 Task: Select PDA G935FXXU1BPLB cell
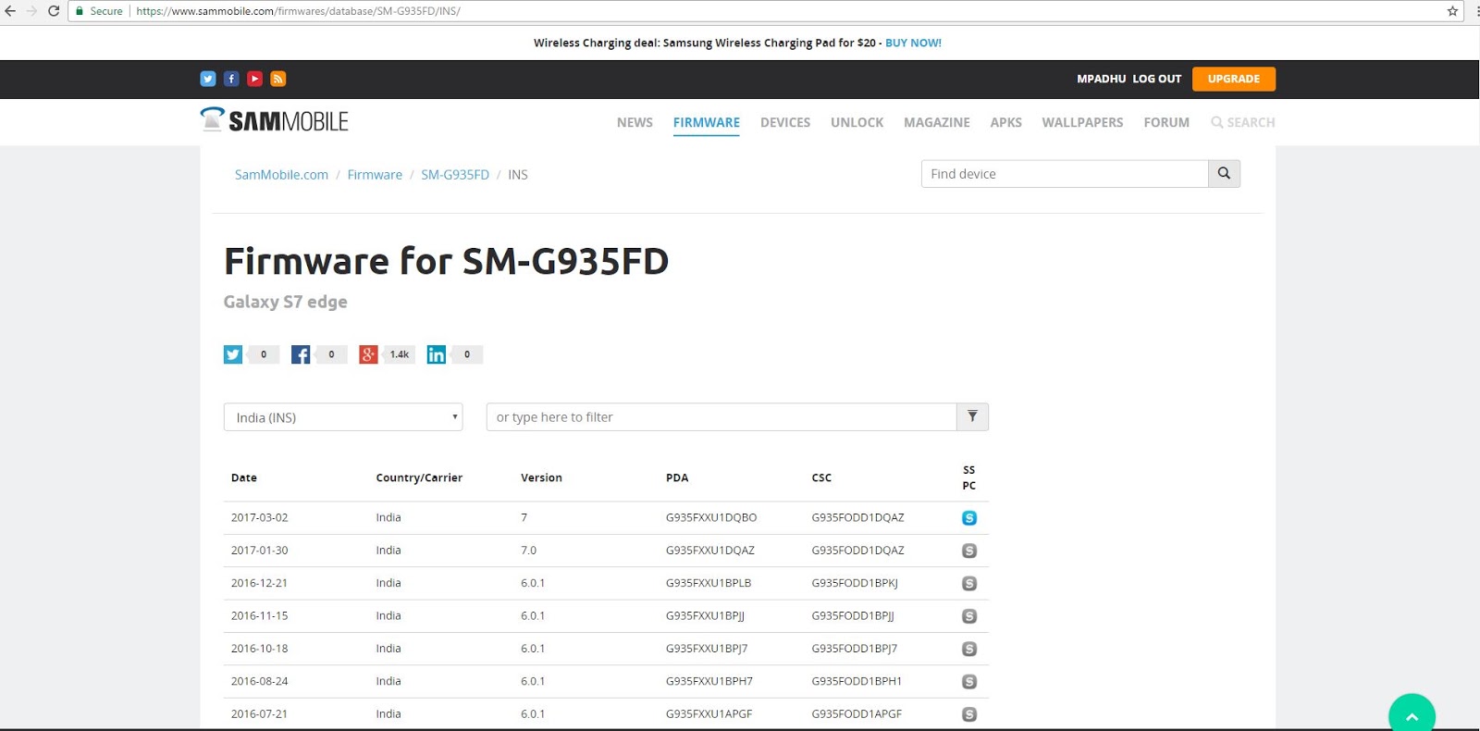tap(709, 583)
